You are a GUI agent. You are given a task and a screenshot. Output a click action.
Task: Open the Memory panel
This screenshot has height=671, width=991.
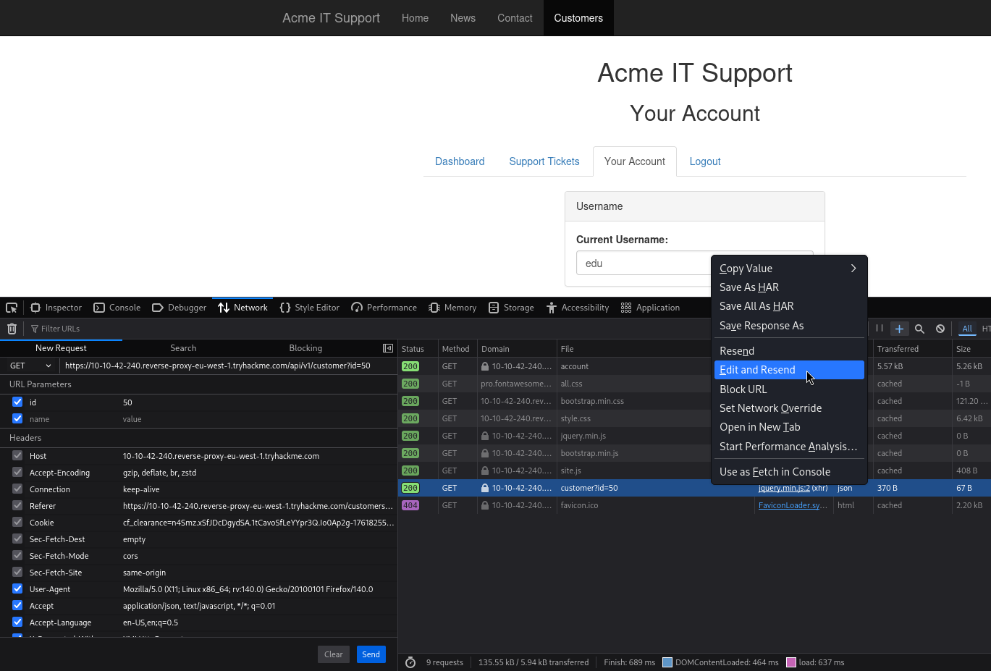click(x=452, y=308)
